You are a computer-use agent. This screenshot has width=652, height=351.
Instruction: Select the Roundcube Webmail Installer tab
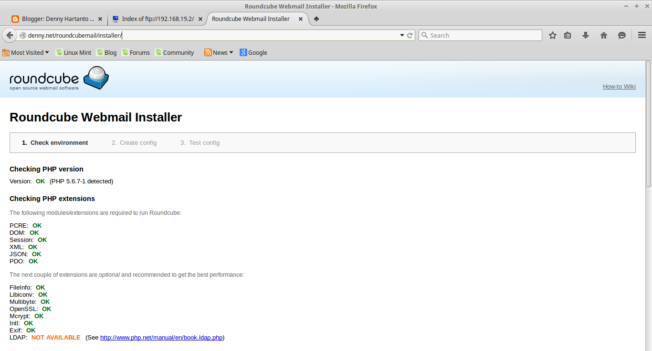point(251,19)
